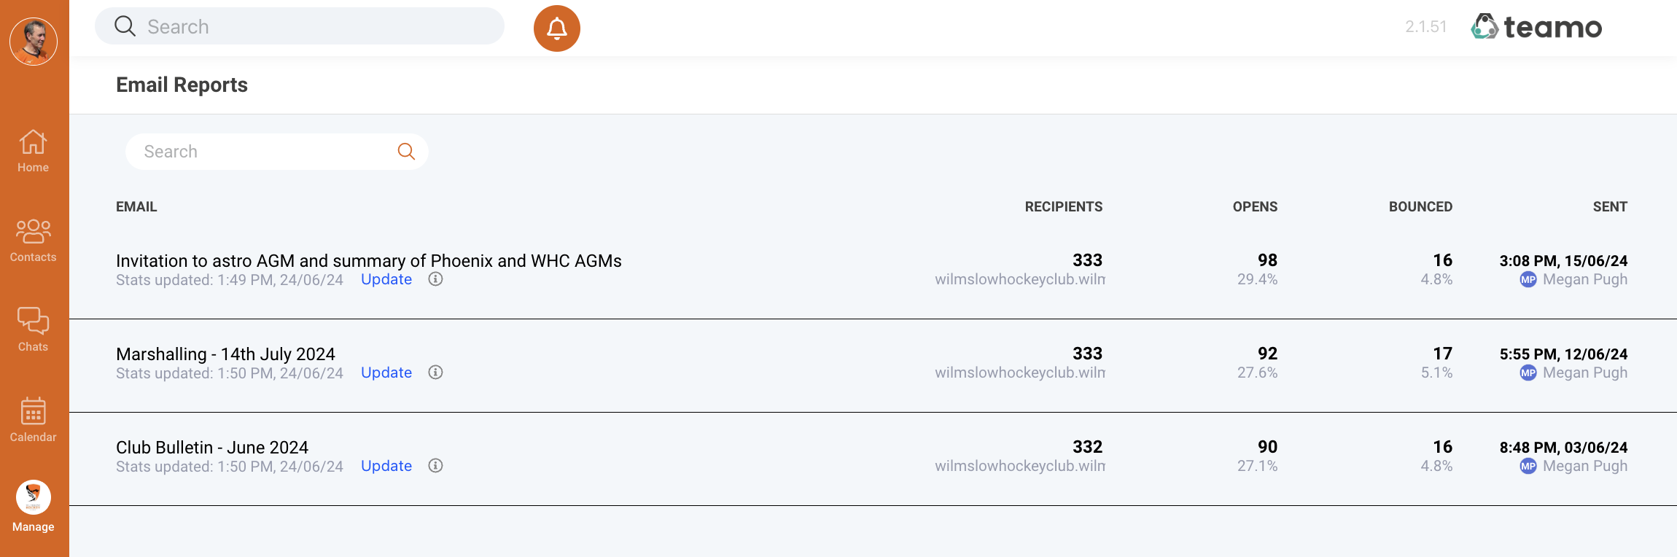Go to Home in sidebar
The height and width of the screenshot is (557, 1677).
[x=33, y=151]
